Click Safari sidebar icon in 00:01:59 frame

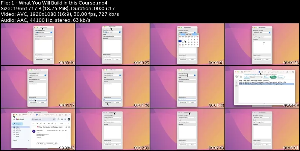point(242,72)
